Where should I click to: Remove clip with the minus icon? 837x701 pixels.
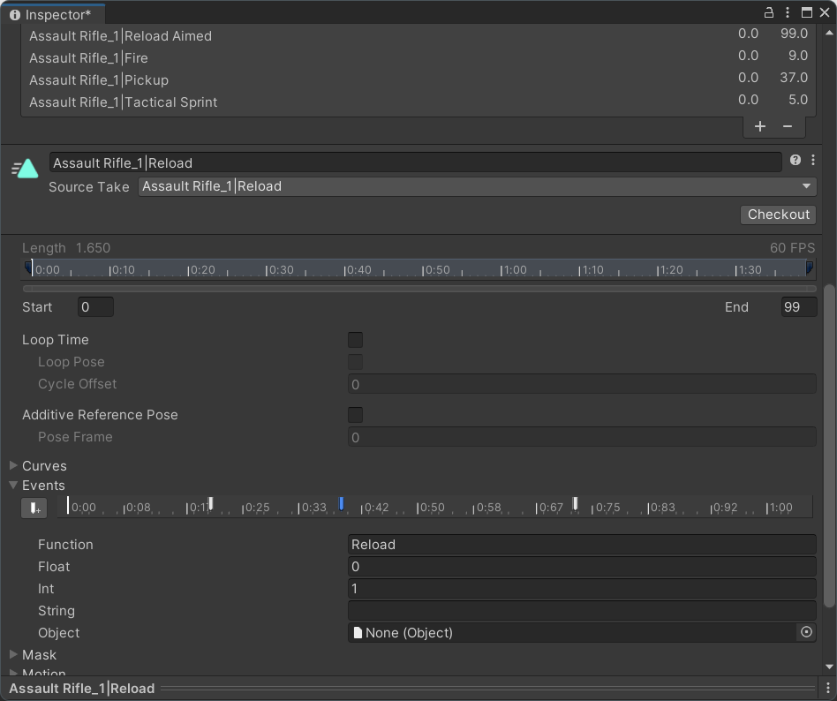pos(788,126)
